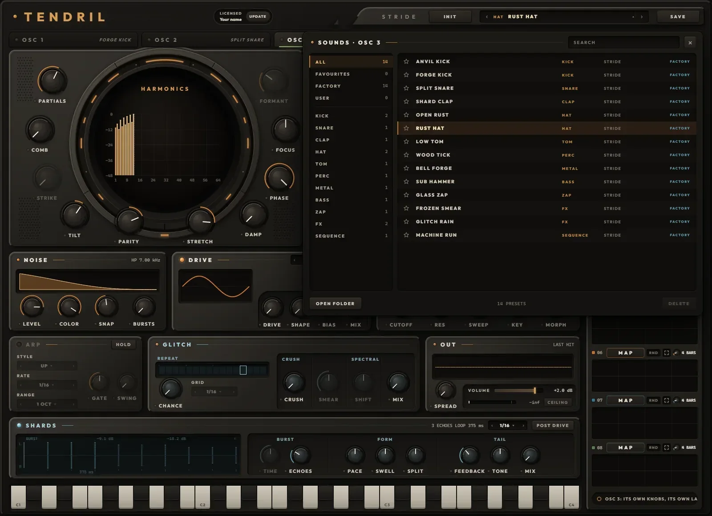Star the Bell Forge preset
Screen dimensions: 712x516
coord(406,168)
